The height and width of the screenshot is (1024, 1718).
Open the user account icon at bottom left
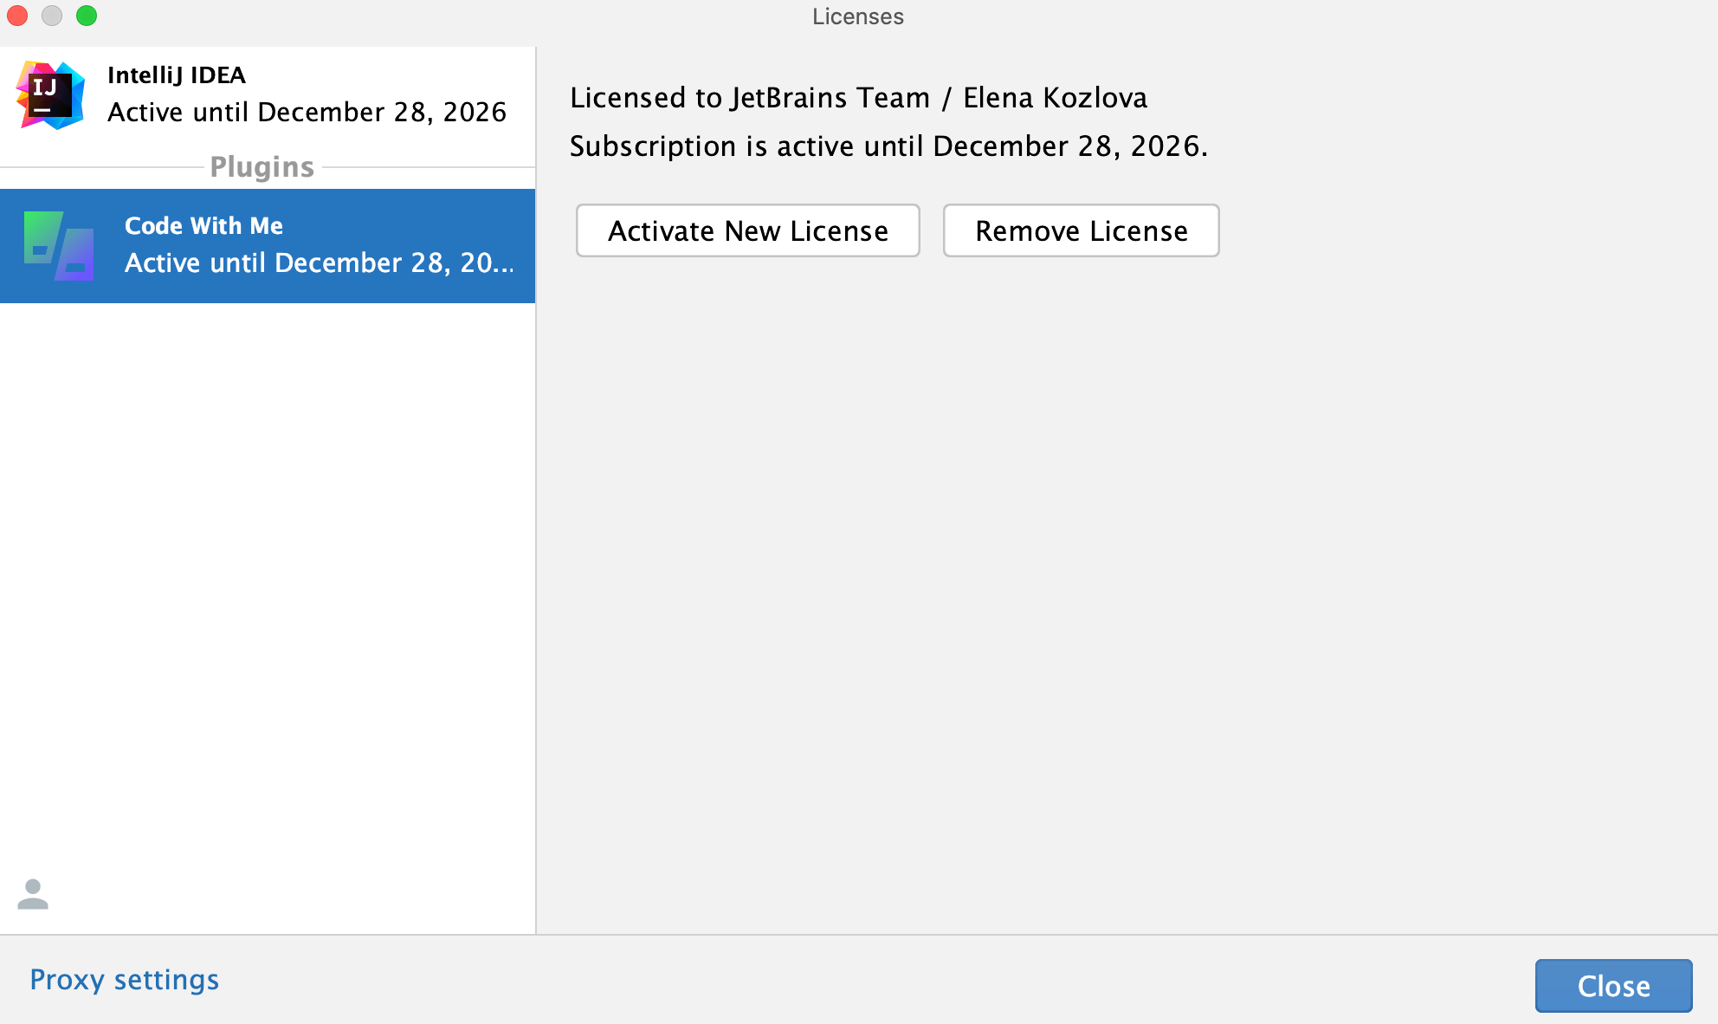click(x=33, y=895)
